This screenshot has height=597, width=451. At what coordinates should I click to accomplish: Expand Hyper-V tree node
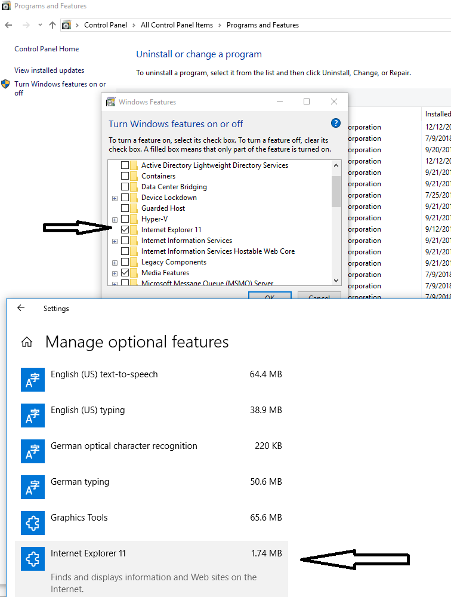pos(115,220)
